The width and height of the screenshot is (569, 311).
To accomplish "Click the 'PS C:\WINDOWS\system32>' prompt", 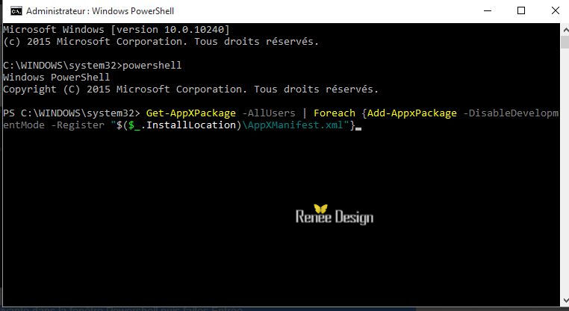I will (72, 113).
